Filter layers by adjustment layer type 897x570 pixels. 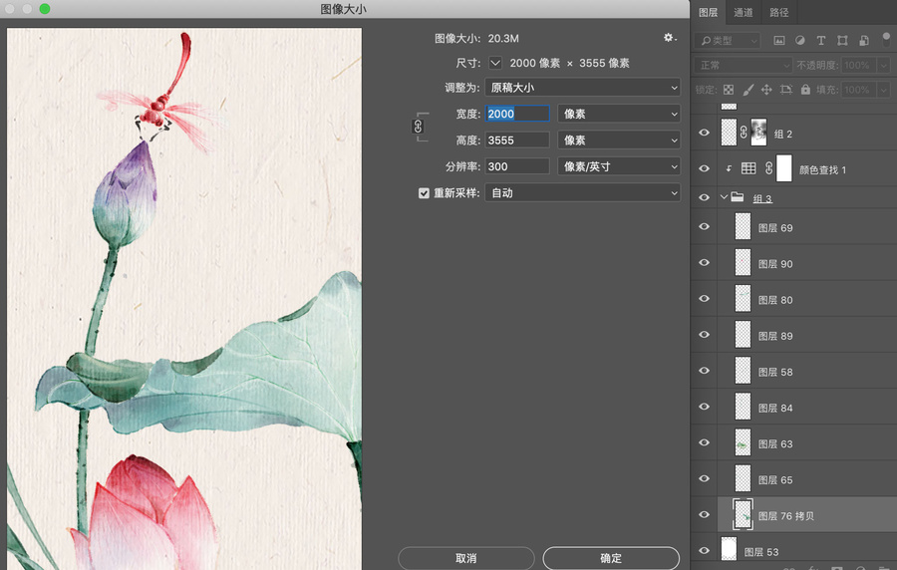pos(799,41)
